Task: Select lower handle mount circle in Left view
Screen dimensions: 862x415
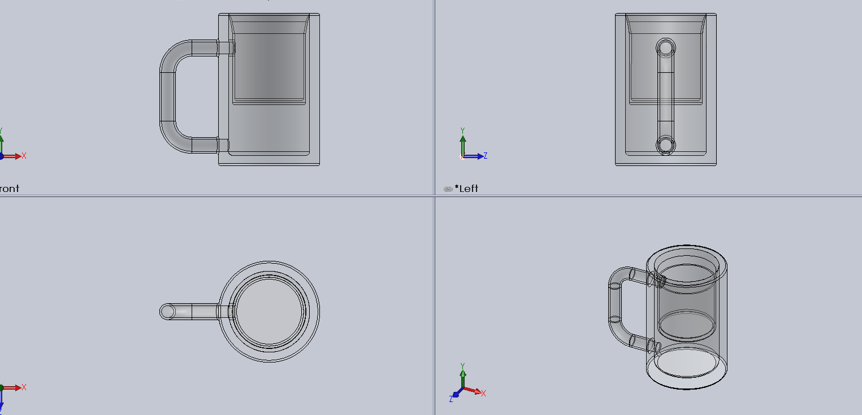Action: tap(666, 145)
